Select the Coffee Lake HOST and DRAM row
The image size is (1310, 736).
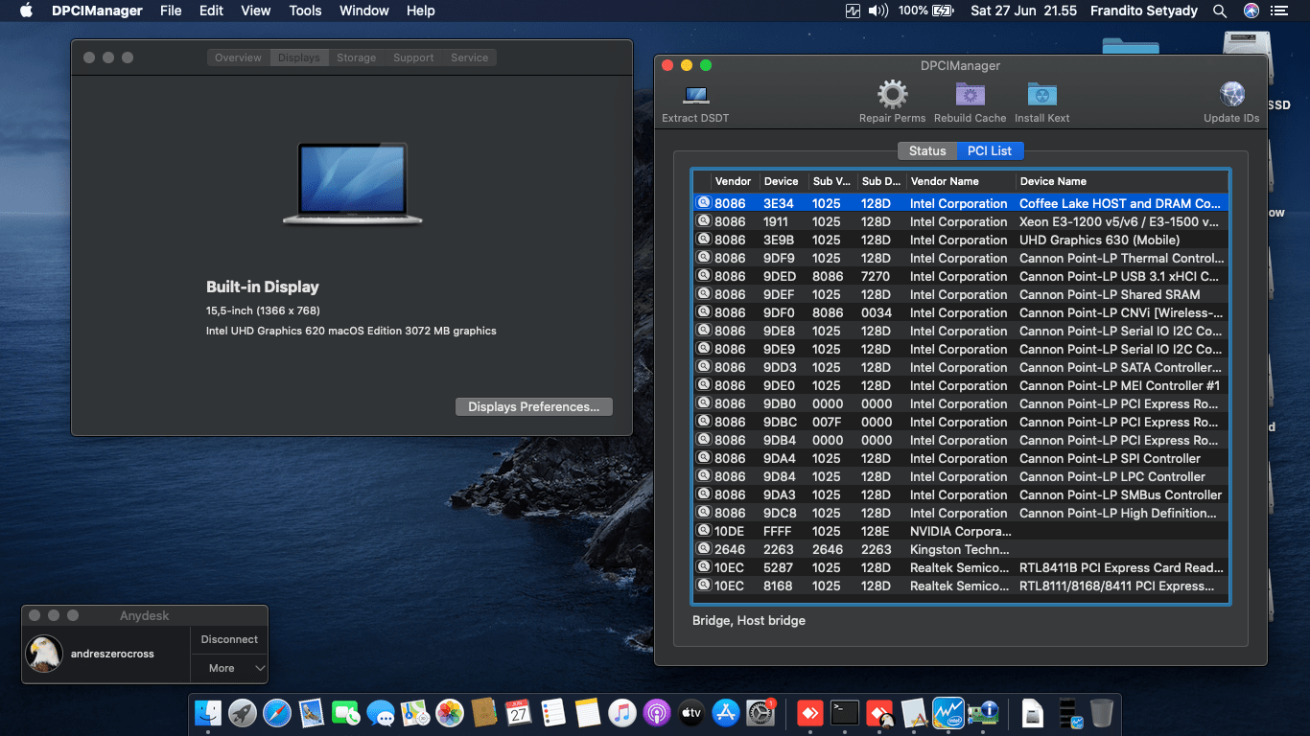tap(960, 203)
